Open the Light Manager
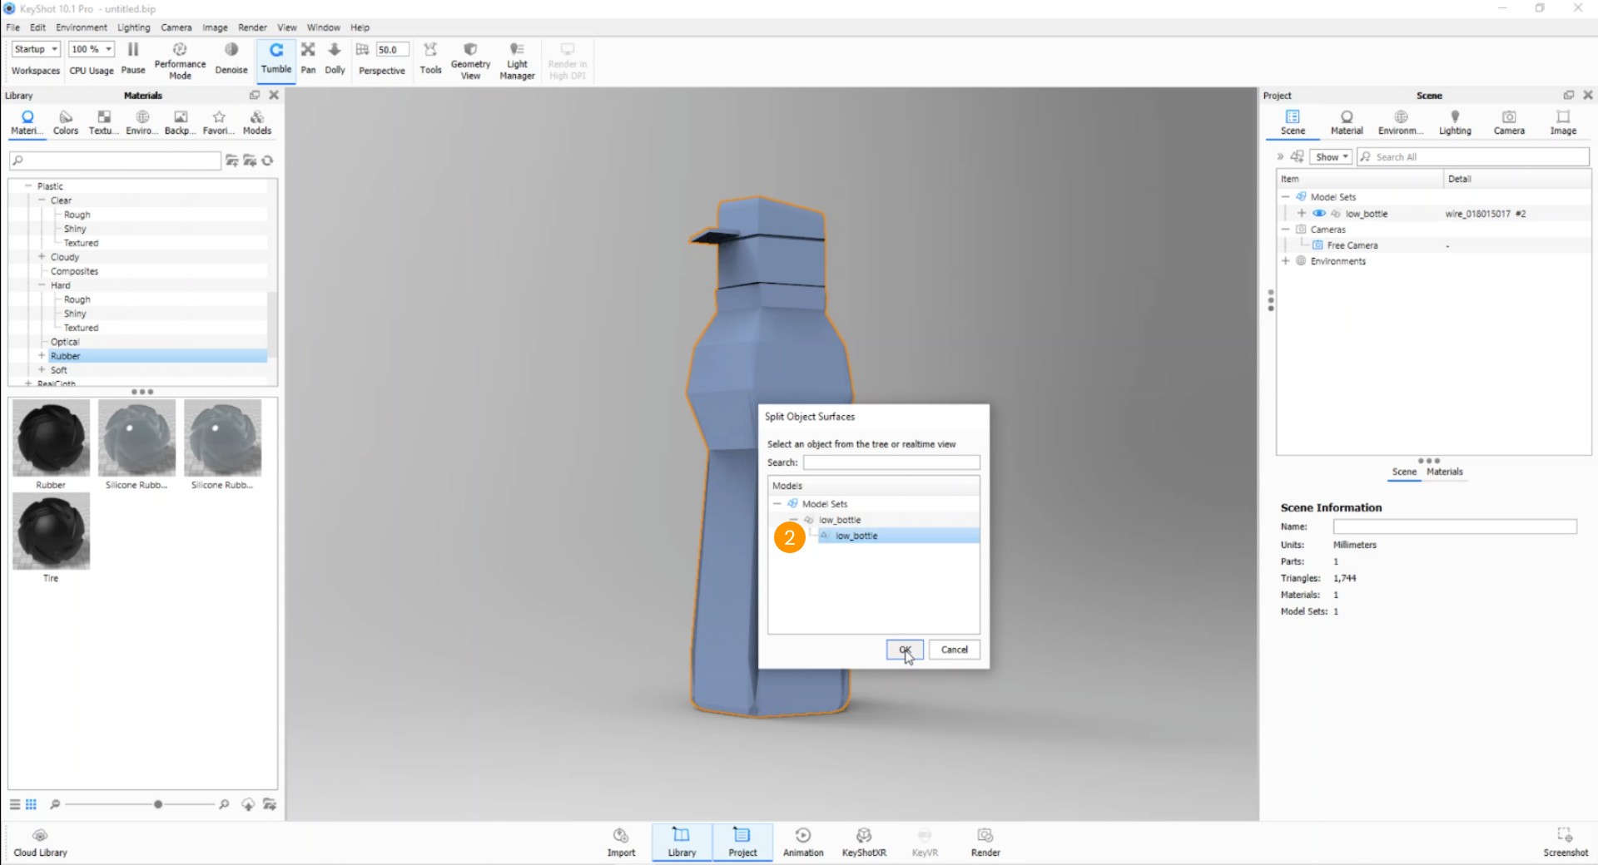The image size is (1598, 865). [517, 59]
